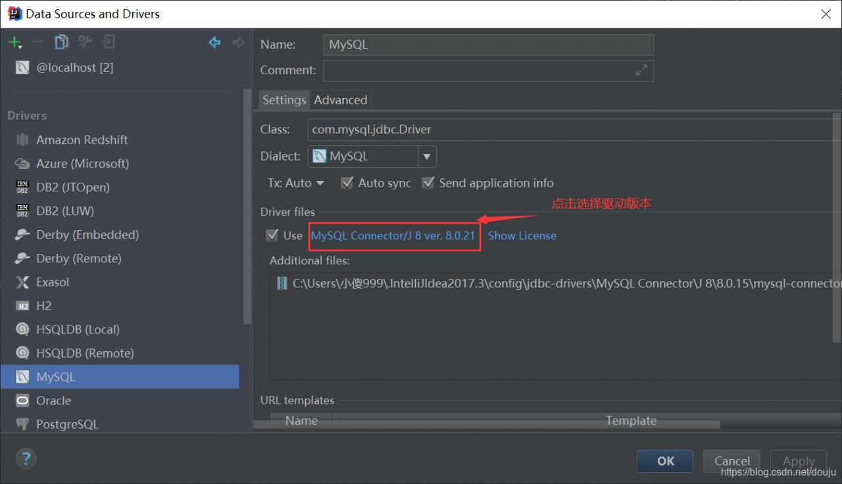Click the wrench driver settings toolbar icon

click(x=85, y=43)
